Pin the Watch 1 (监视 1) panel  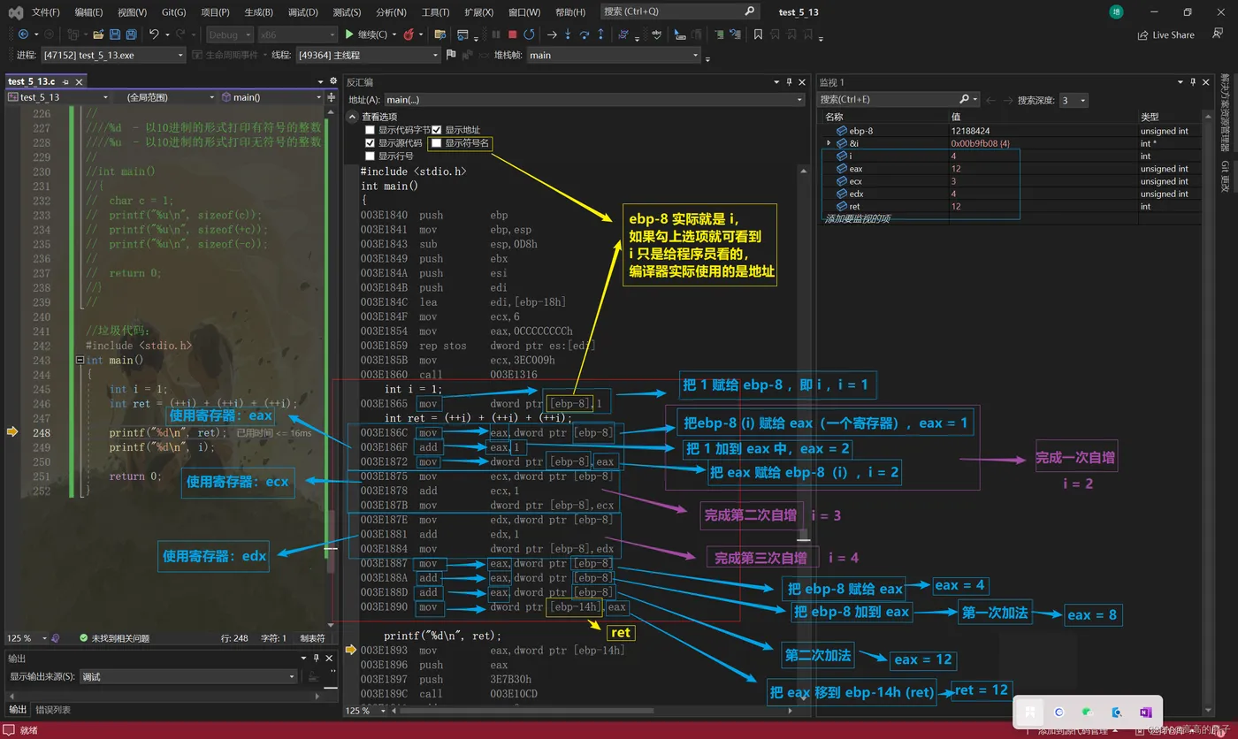point(1193,81)
